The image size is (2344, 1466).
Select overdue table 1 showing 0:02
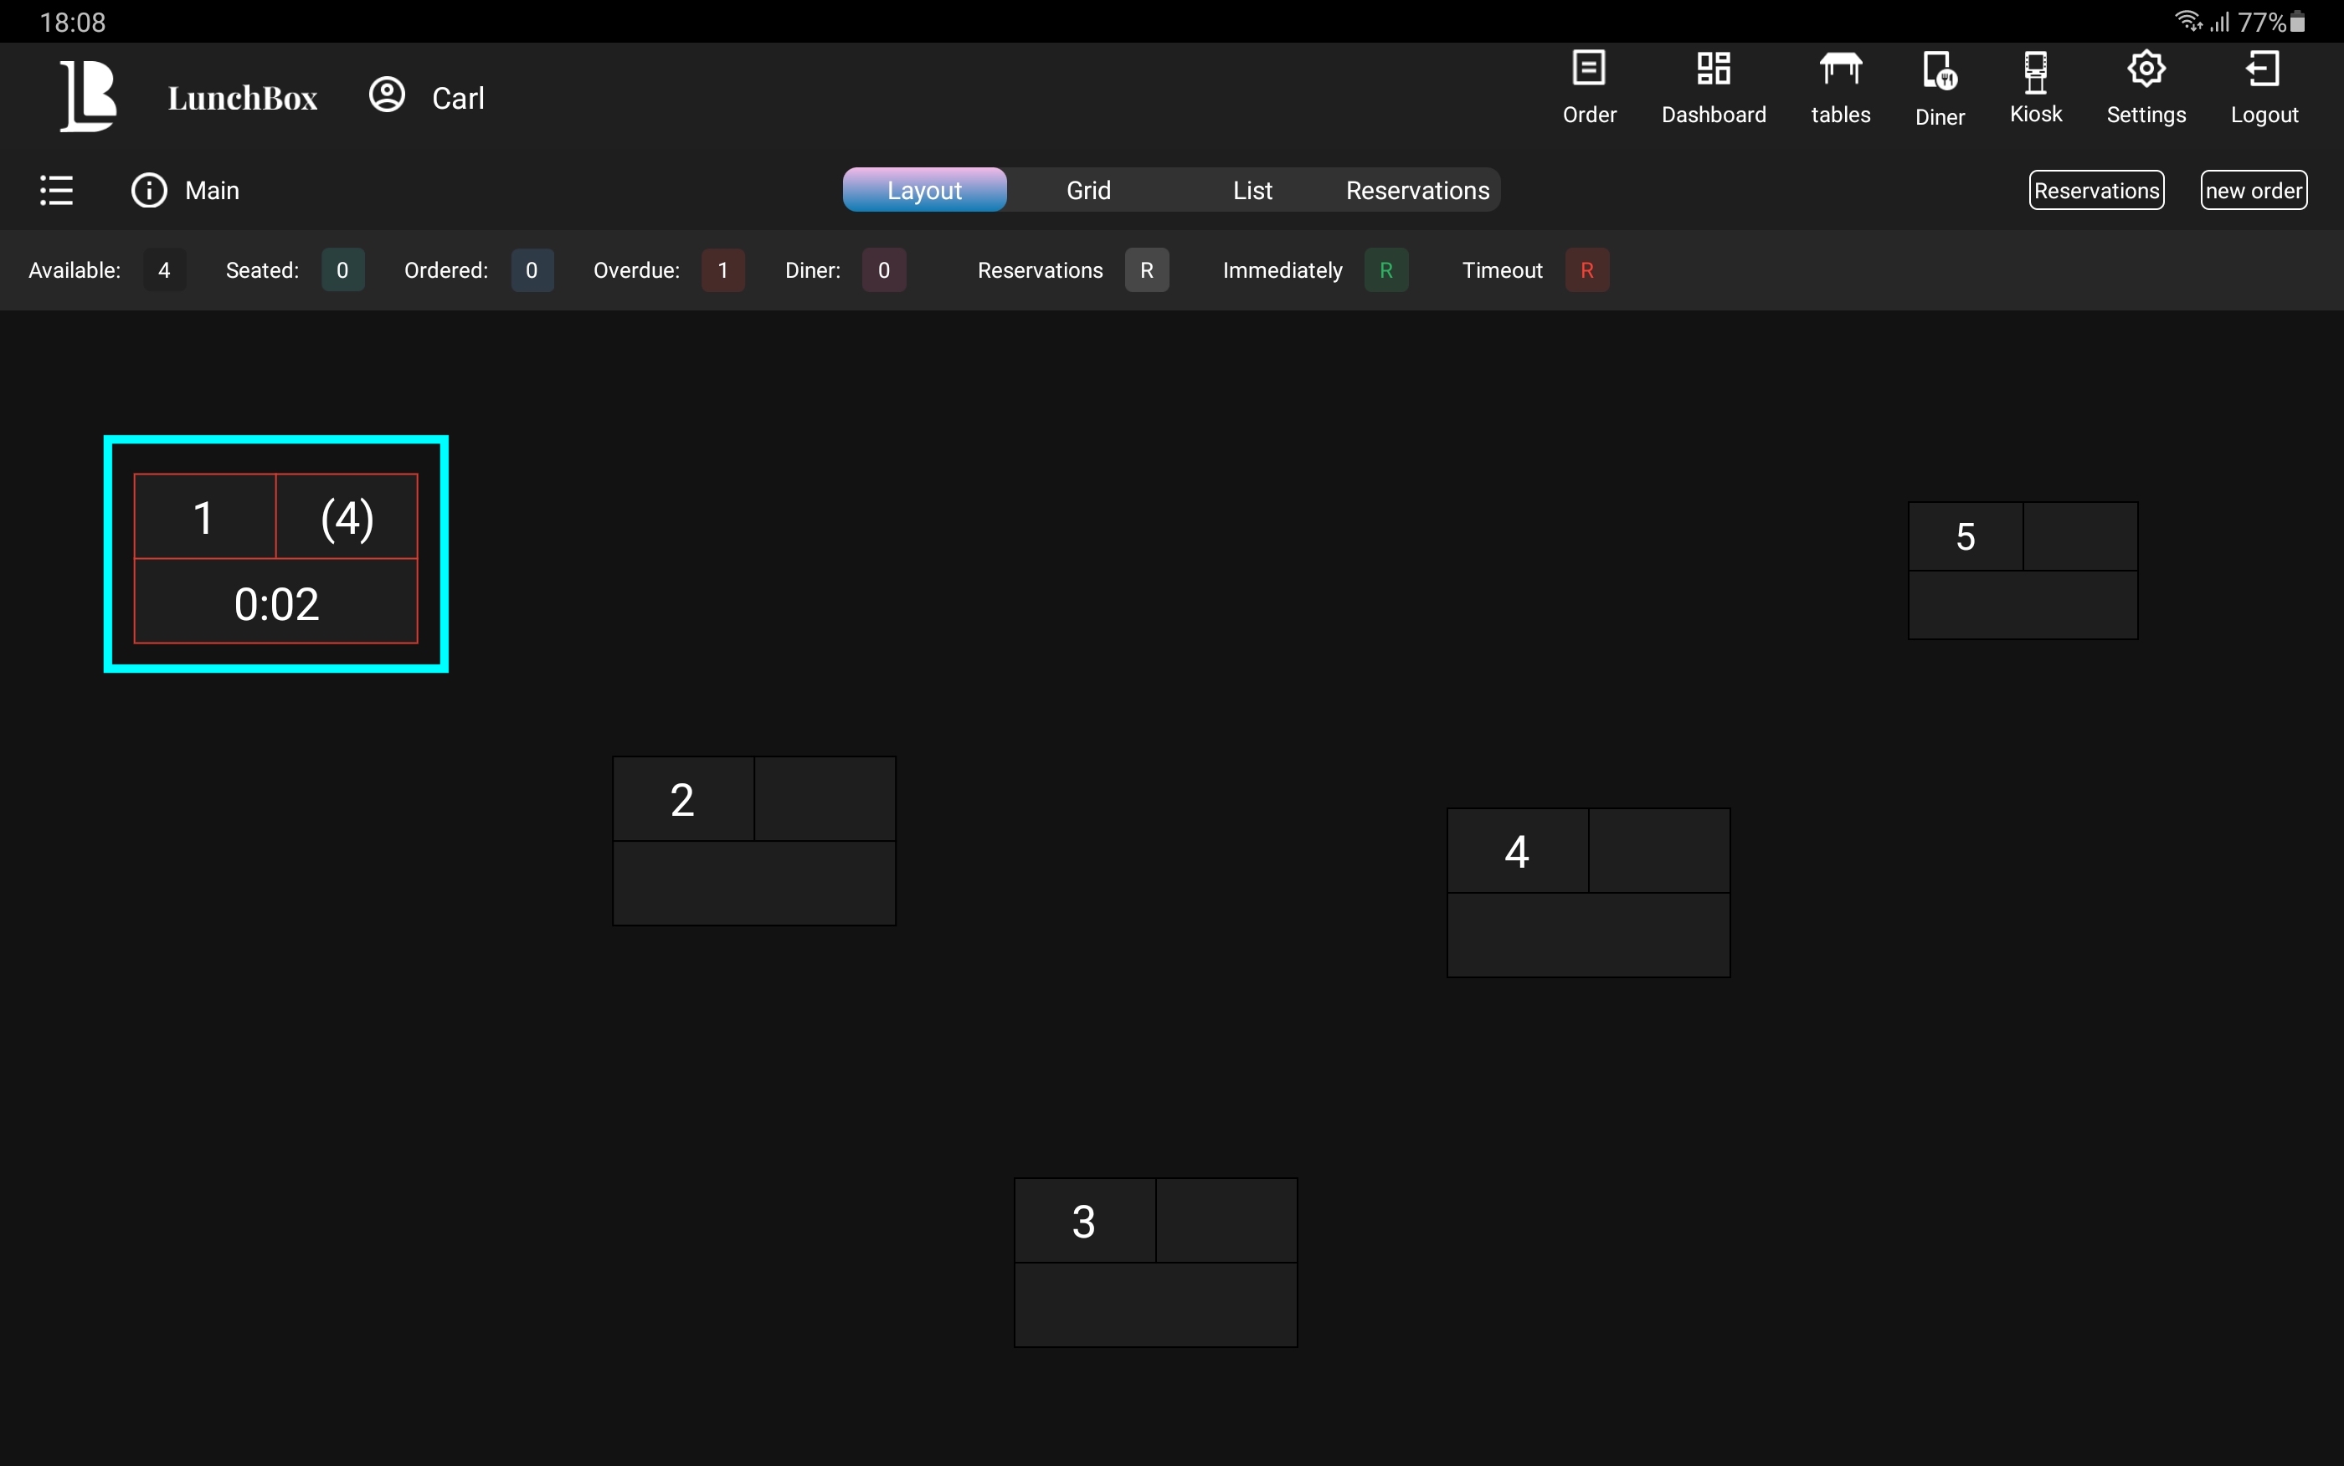[276, 557]
